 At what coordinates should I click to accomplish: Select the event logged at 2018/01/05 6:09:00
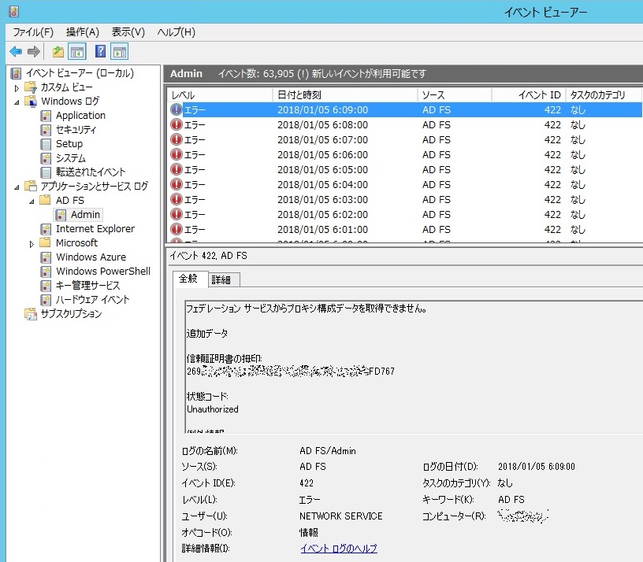pyautogui.click(x=405, y=109)
